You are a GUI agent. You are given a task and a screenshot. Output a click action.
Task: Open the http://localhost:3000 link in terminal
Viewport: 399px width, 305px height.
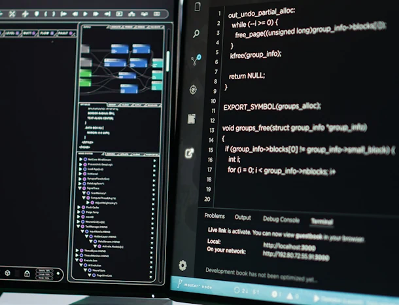(289, 247)
